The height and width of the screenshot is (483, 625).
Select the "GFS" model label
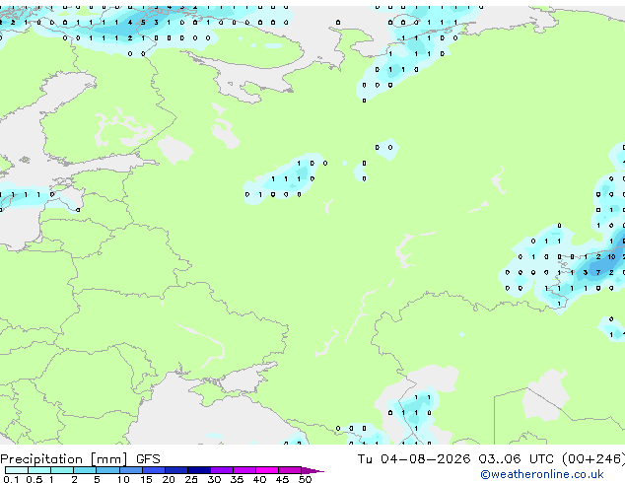[148, 459]
